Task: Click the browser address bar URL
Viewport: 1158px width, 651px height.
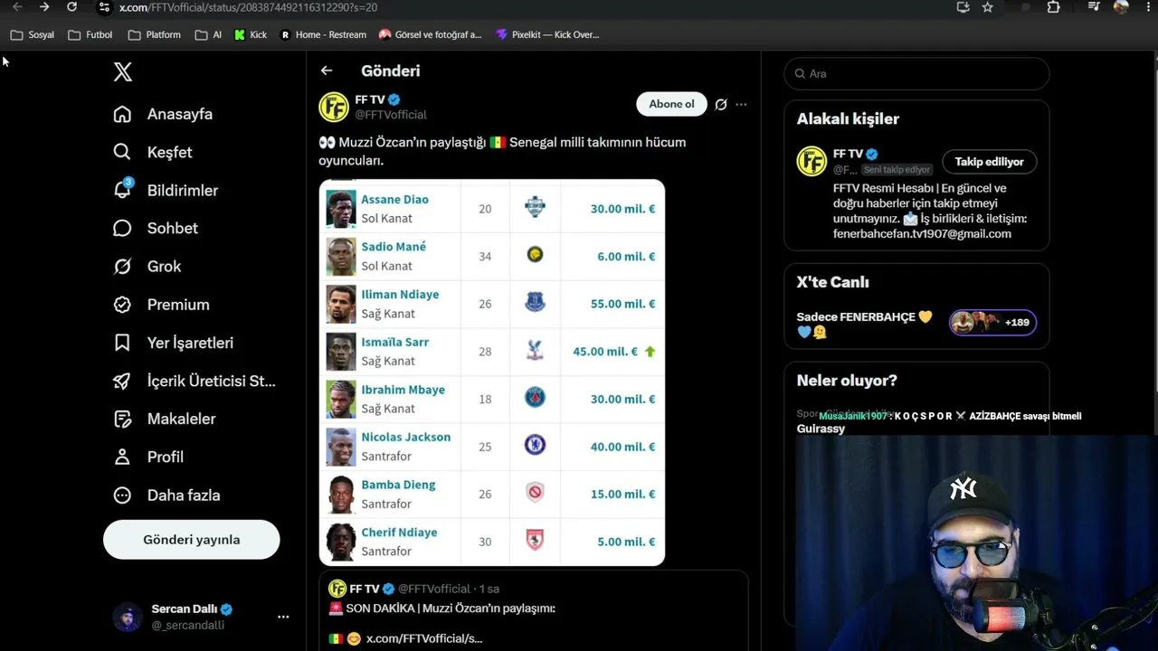Action: (249, 7)
